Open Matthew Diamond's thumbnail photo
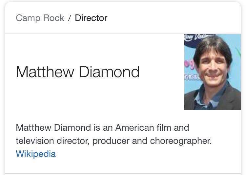Viewport: 246px width, 175px height. [x=212, y=72]
